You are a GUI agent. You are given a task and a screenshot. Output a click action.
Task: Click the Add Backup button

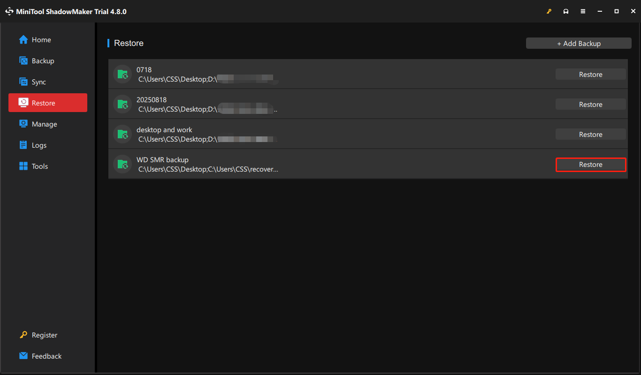579,43
